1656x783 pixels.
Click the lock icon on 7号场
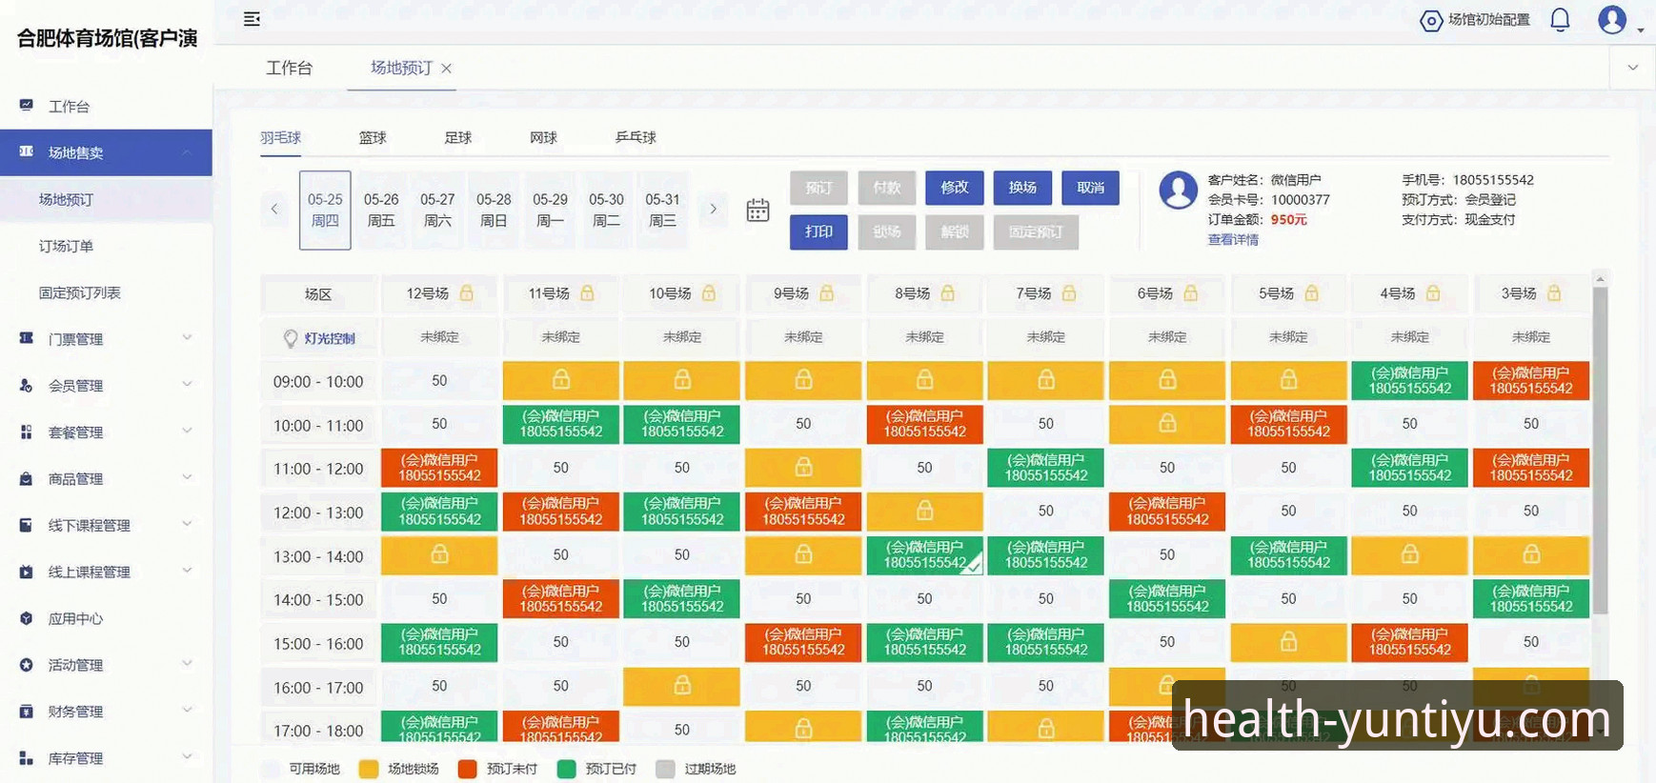click(x=1069, y=293)
